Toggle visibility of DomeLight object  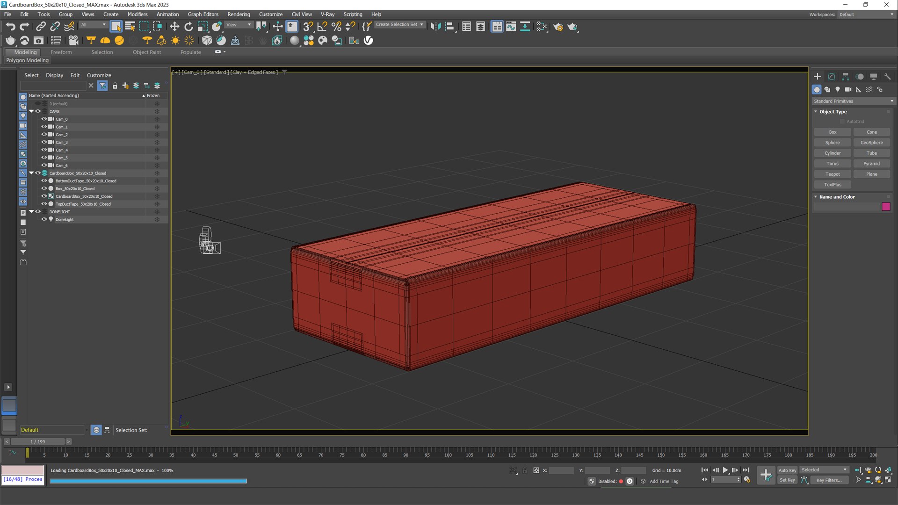[44, 219]
